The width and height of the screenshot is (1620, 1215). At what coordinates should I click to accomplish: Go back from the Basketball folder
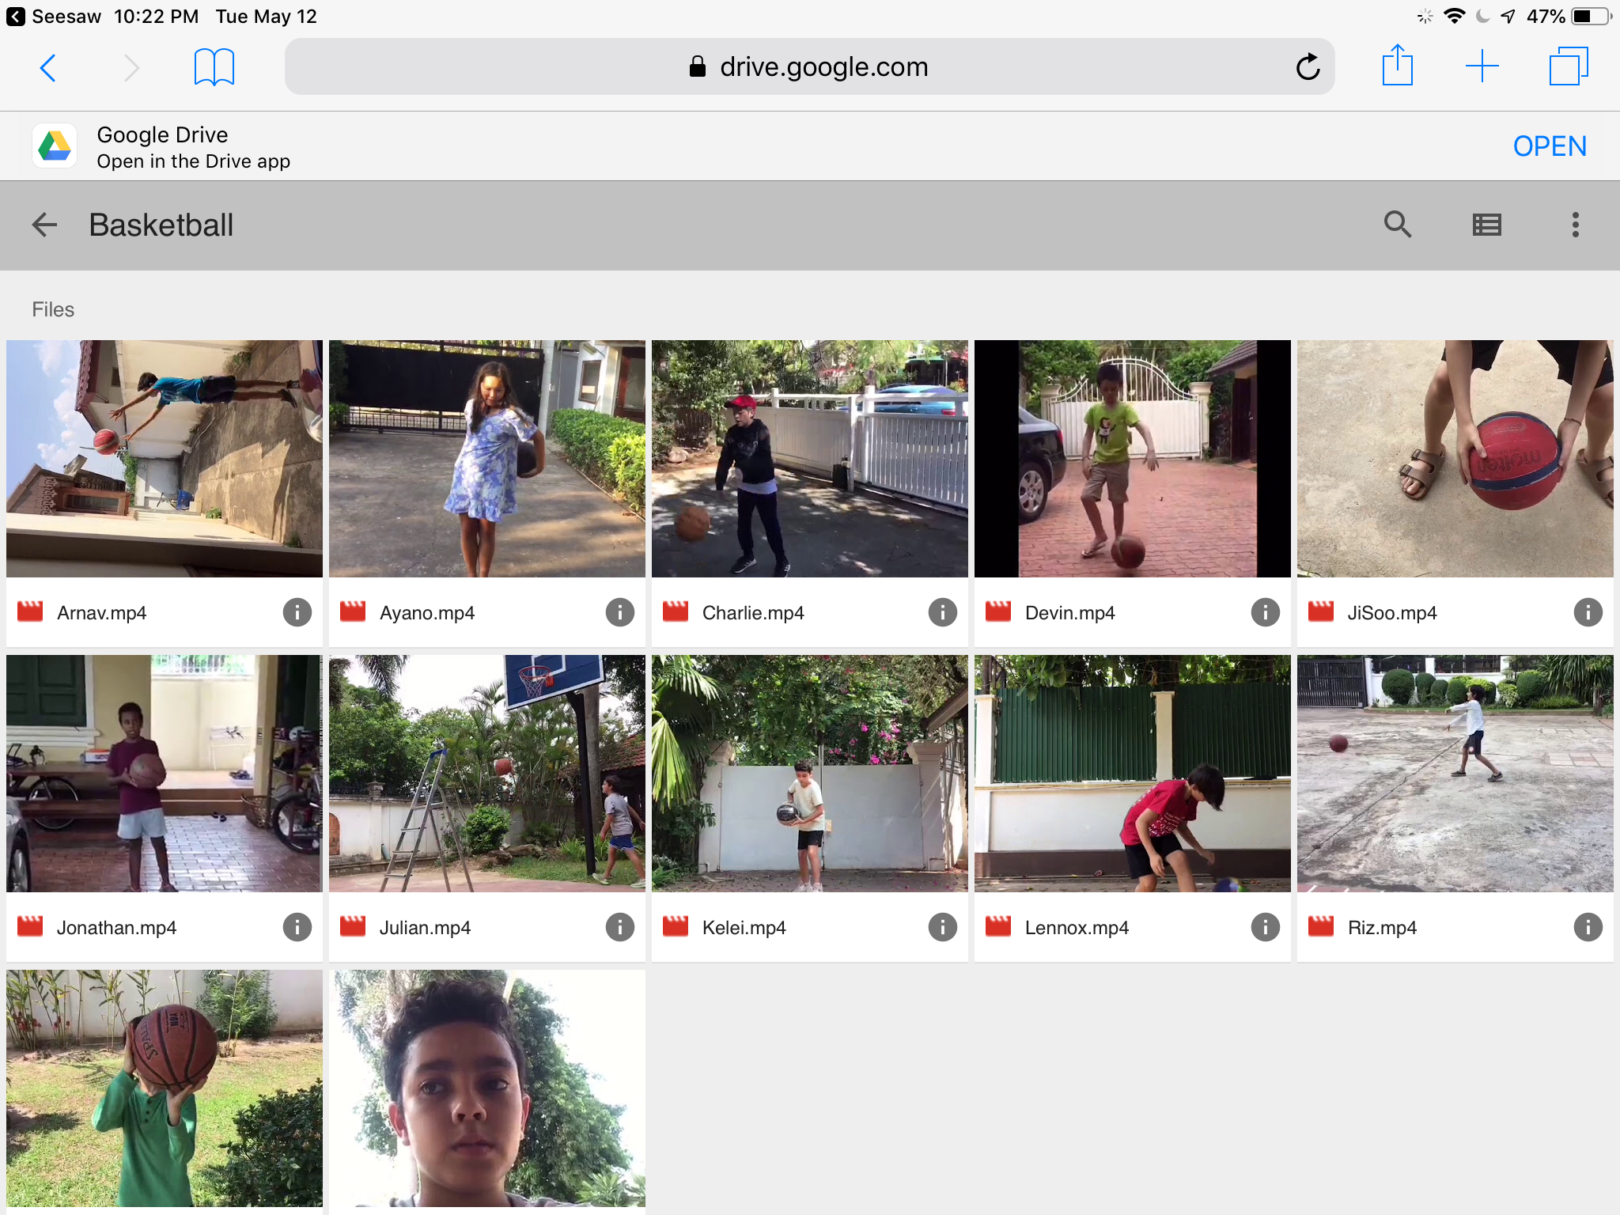[44, 225]
